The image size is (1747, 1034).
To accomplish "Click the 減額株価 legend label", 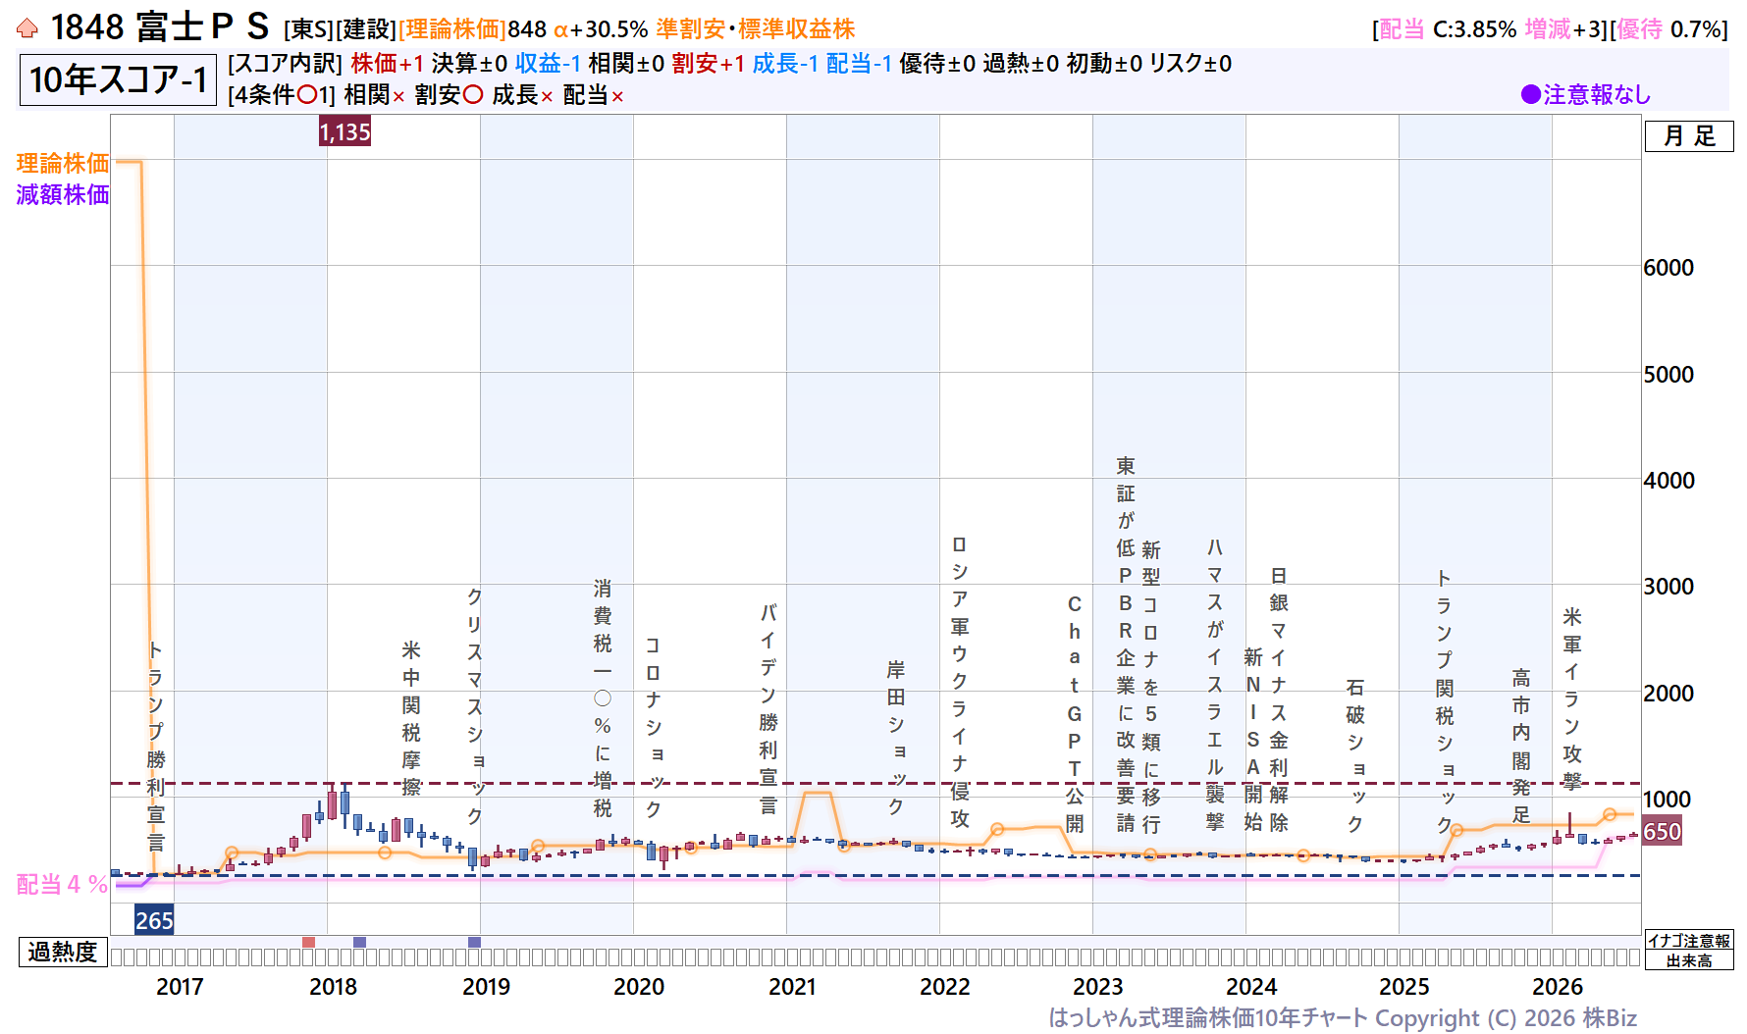I will click(x=63, y=194).
